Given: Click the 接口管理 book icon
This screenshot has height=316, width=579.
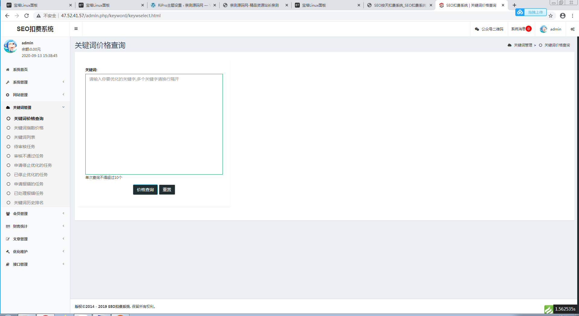Looking at the screenshot, I should coord(8,264).
